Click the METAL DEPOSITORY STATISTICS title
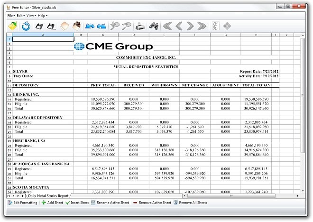The image size is (313, 222). (146, 67)
